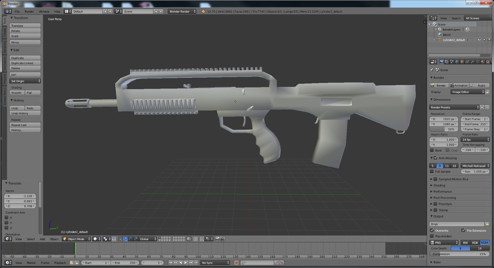Uncheck the Overwrite option
Viewport: 494px width, 268px height.
click(432, 230)
